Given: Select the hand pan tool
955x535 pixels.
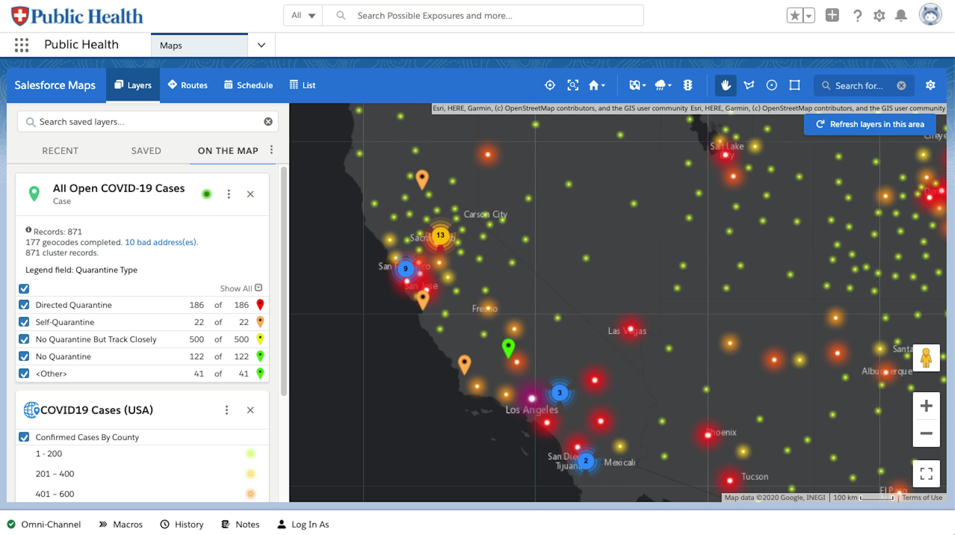Looking at the screenshot, I should pos(726,85).
